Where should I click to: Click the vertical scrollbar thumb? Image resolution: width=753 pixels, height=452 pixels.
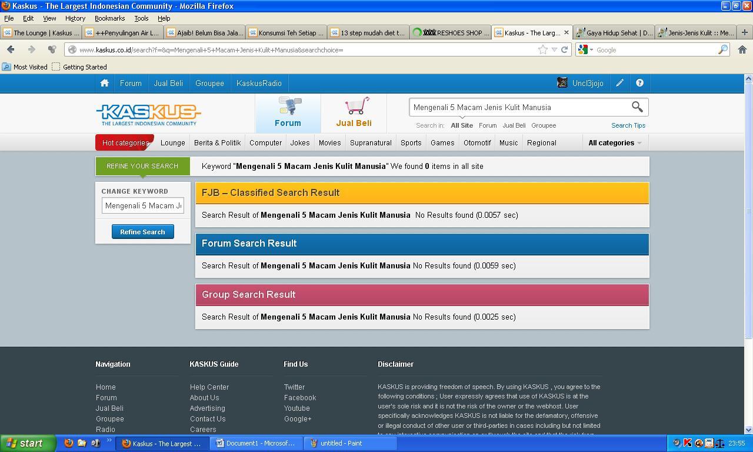coord(748,211)
